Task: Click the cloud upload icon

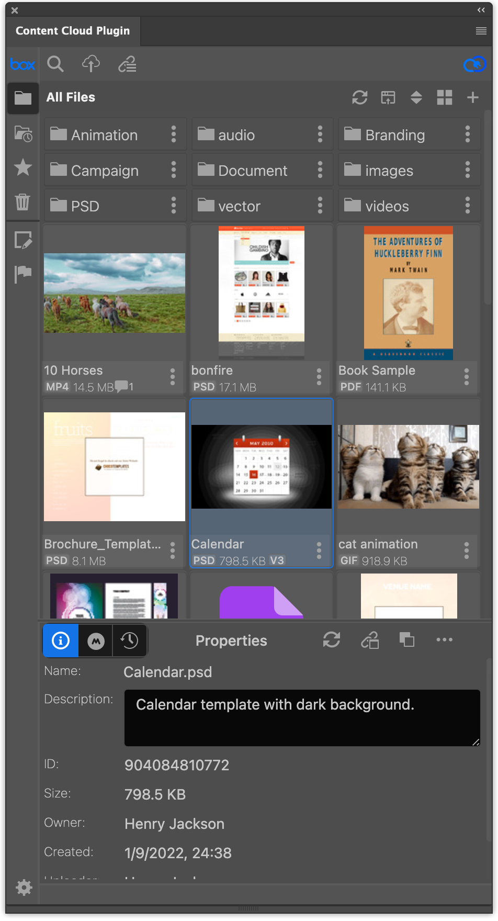Action: click(91, 64)
